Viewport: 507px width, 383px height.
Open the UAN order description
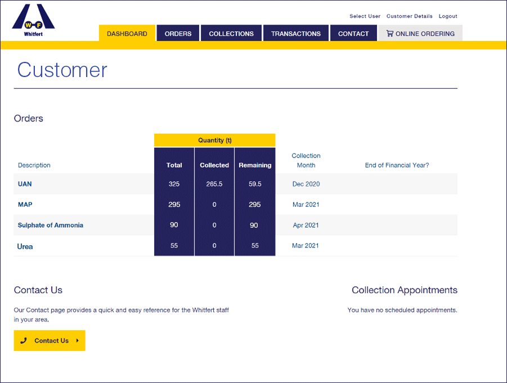(25, 184)
